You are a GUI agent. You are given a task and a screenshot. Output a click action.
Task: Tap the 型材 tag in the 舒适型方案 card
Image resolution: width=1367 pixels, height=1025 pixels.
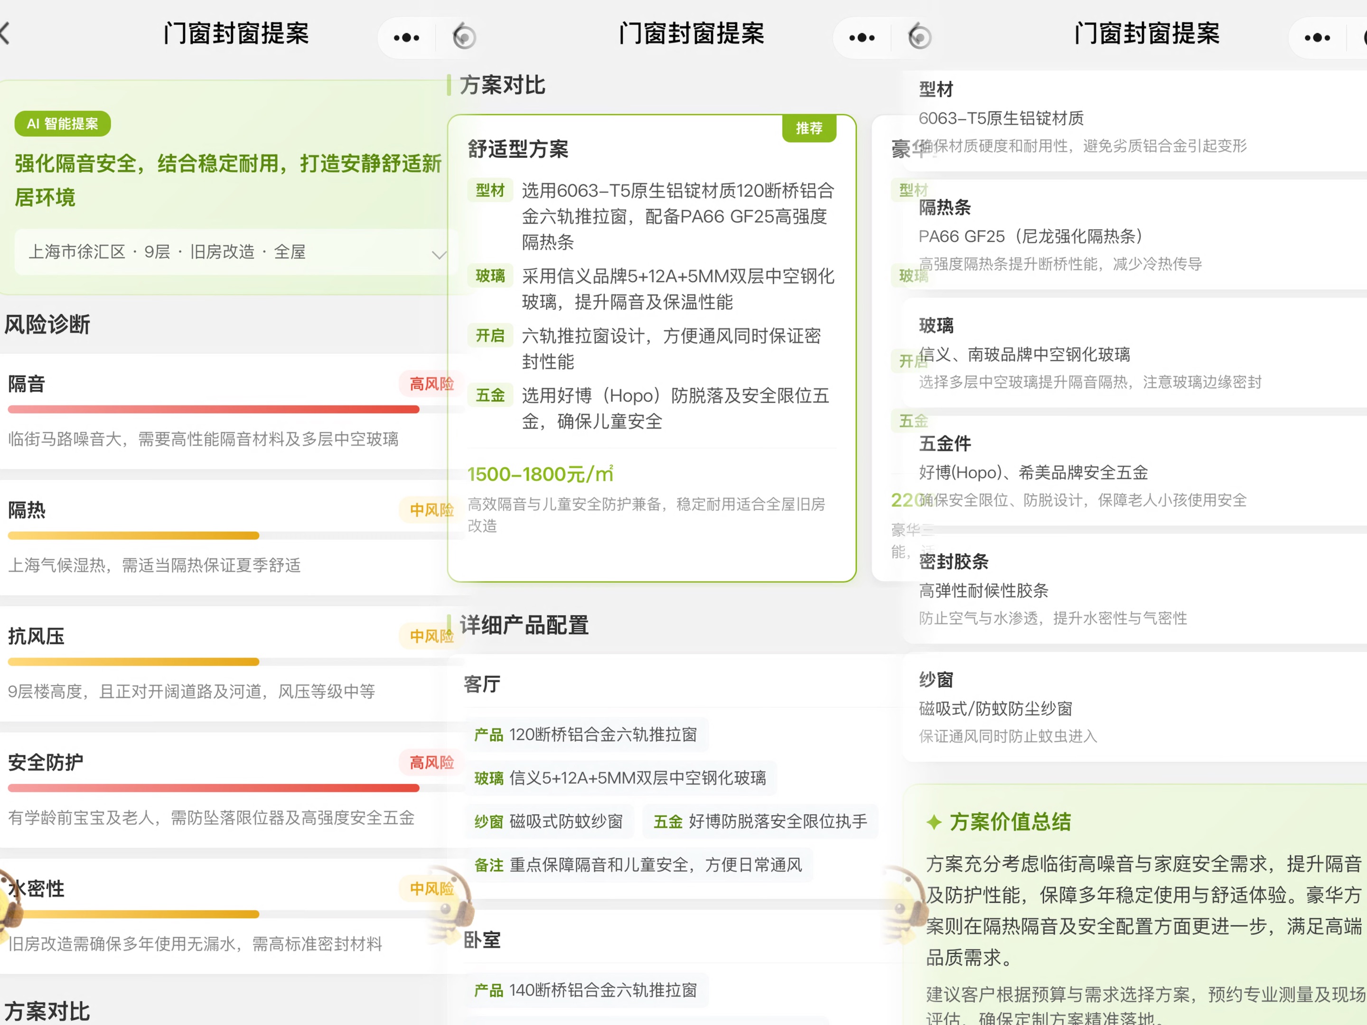[490, 190]
